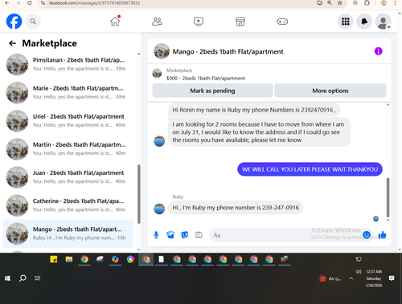
Task: Open File Explorer from taskbar
Action: click(x=69, y=259)
